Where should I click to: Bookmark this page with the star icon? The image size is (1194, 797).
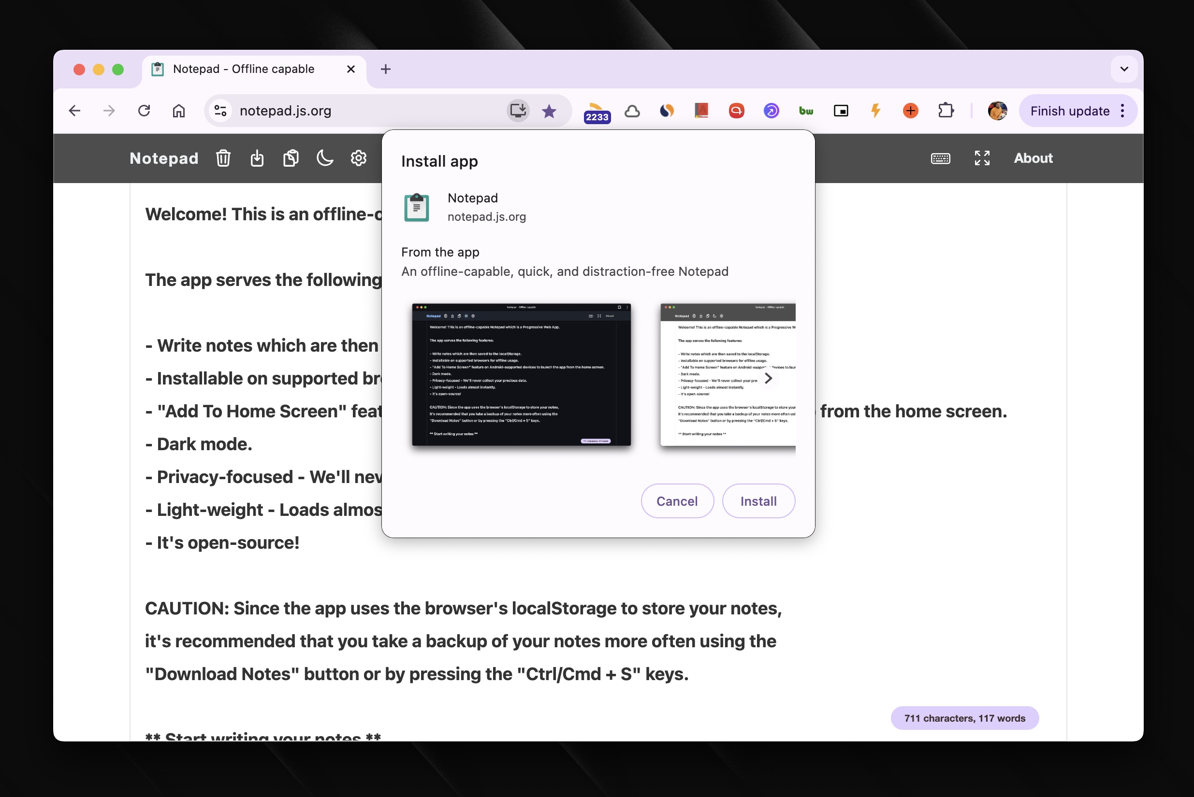(x=549, y=111)
